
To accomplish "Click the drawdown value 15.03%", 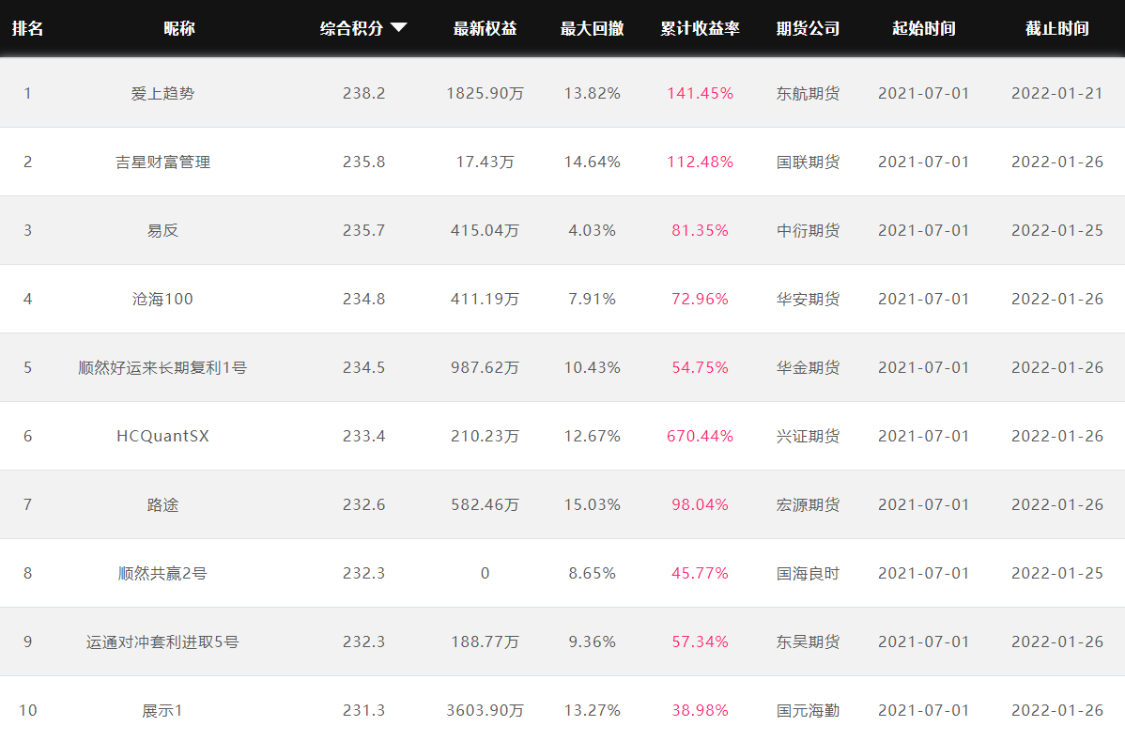I will click(x=592, y=504).
